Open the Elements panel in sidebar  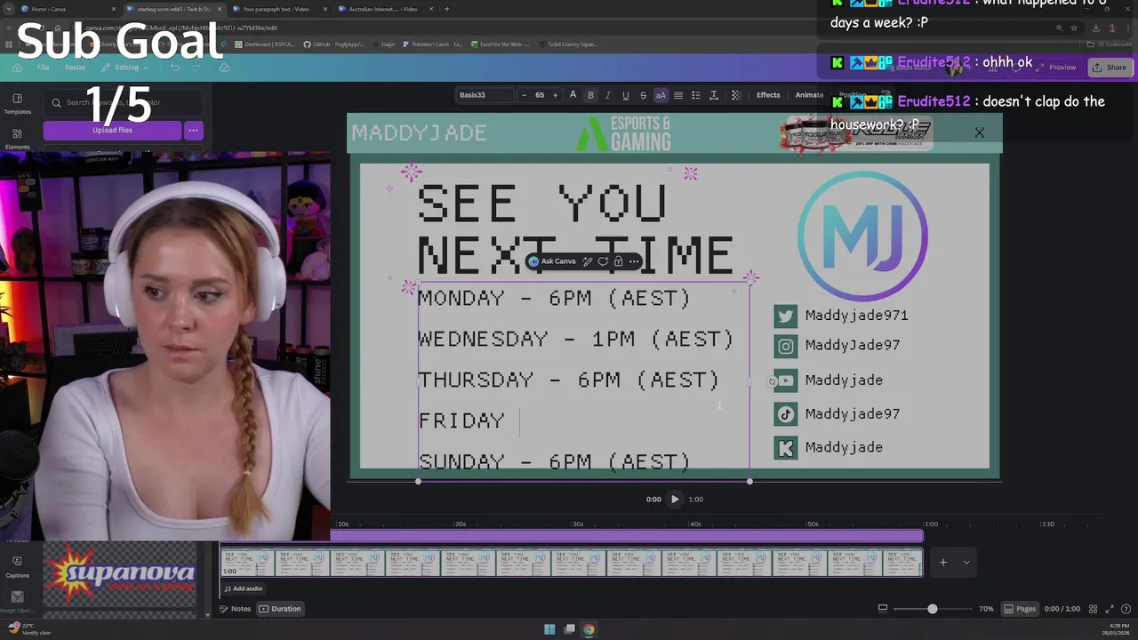pos(17,138)
